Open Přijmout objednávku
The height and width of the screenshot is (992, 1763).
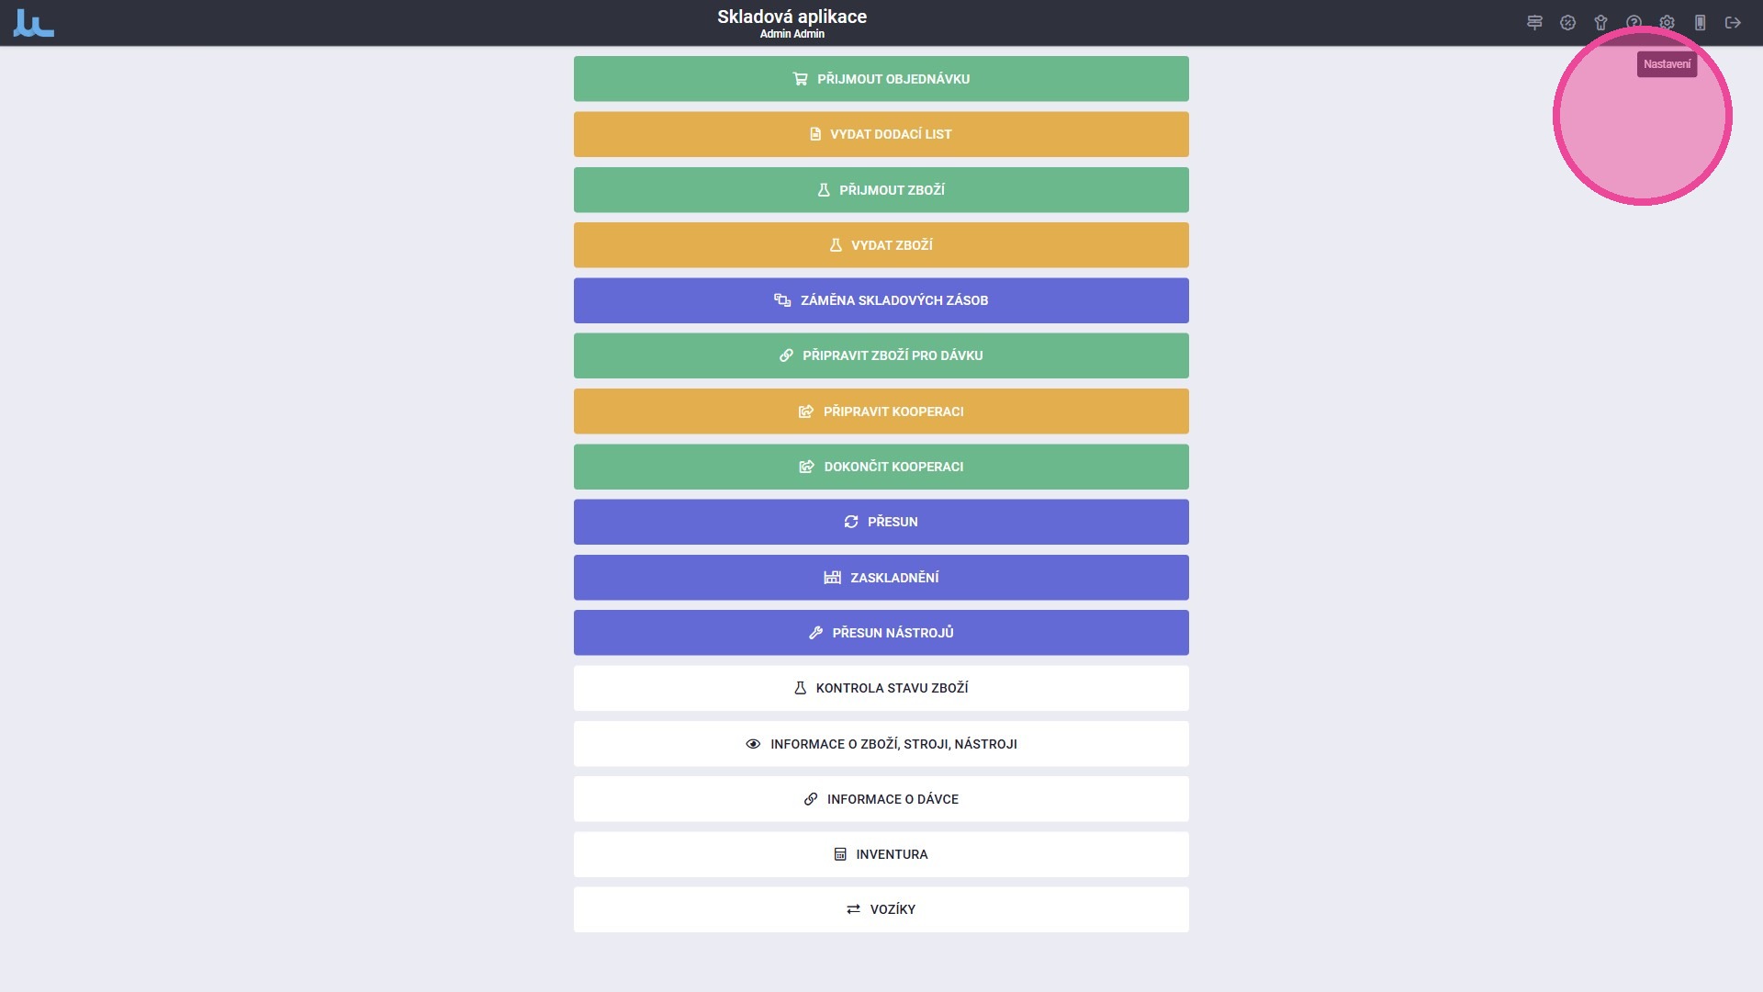click(x=881, y=79)
